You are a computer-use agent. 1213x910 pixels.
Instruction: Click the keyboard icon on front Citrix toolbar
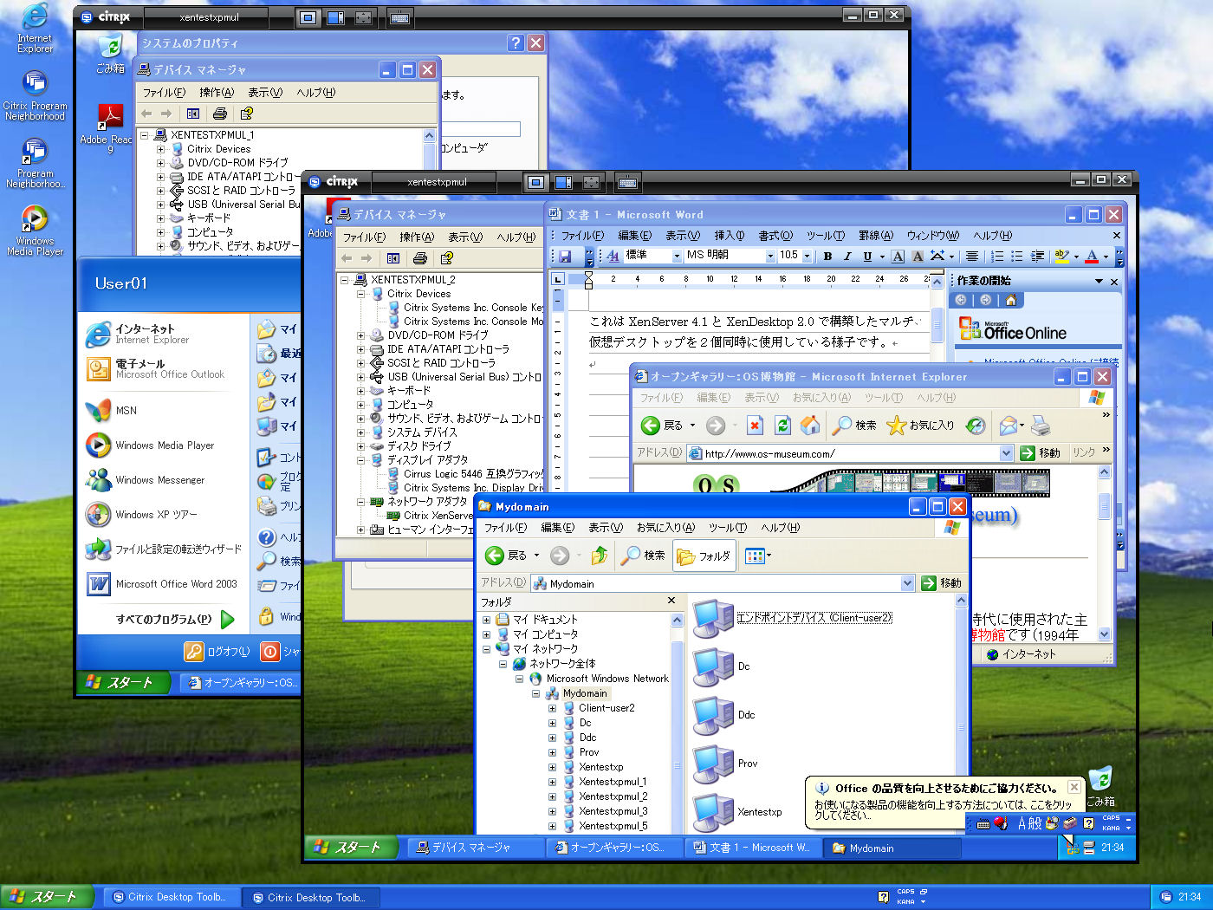628,183
